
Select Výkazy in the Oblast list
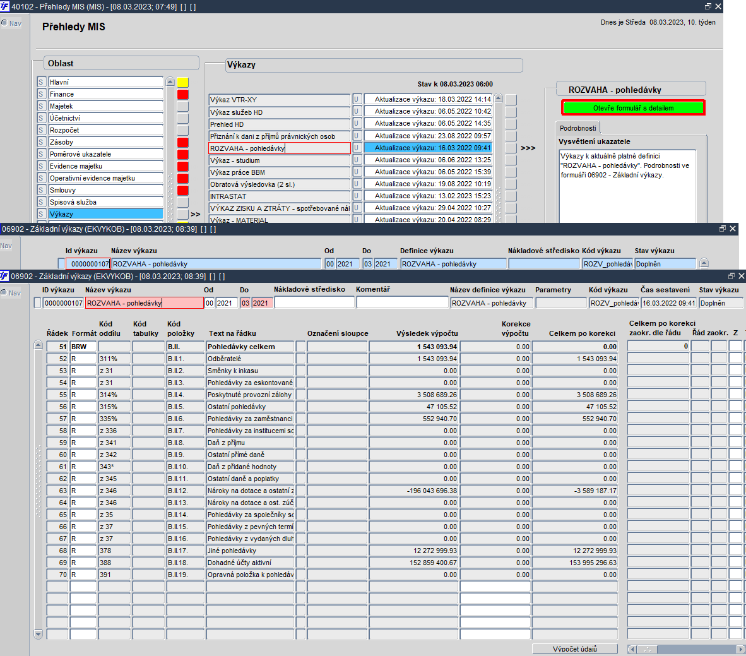(x=105, y=214)
